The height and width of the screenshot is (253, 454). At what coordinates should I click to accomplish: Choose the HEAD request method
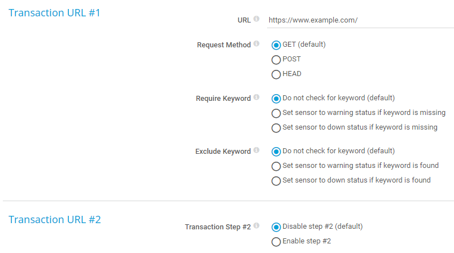(x=276, y=74)
